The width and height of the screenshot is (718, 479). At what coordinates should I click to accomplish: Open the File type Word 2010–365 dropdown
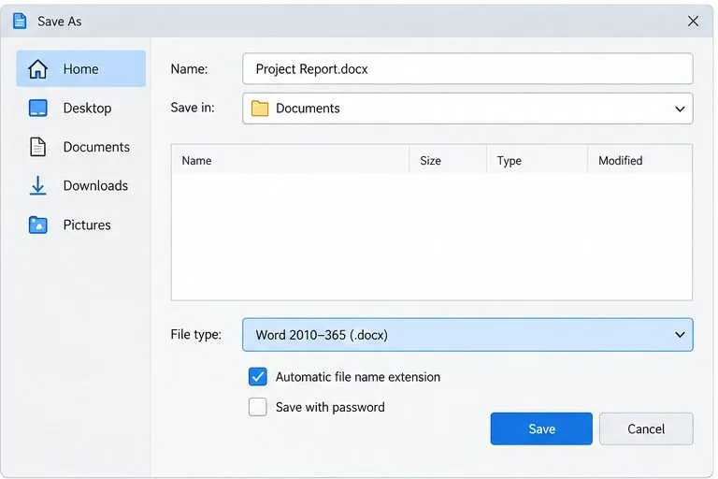coord(467,335)
